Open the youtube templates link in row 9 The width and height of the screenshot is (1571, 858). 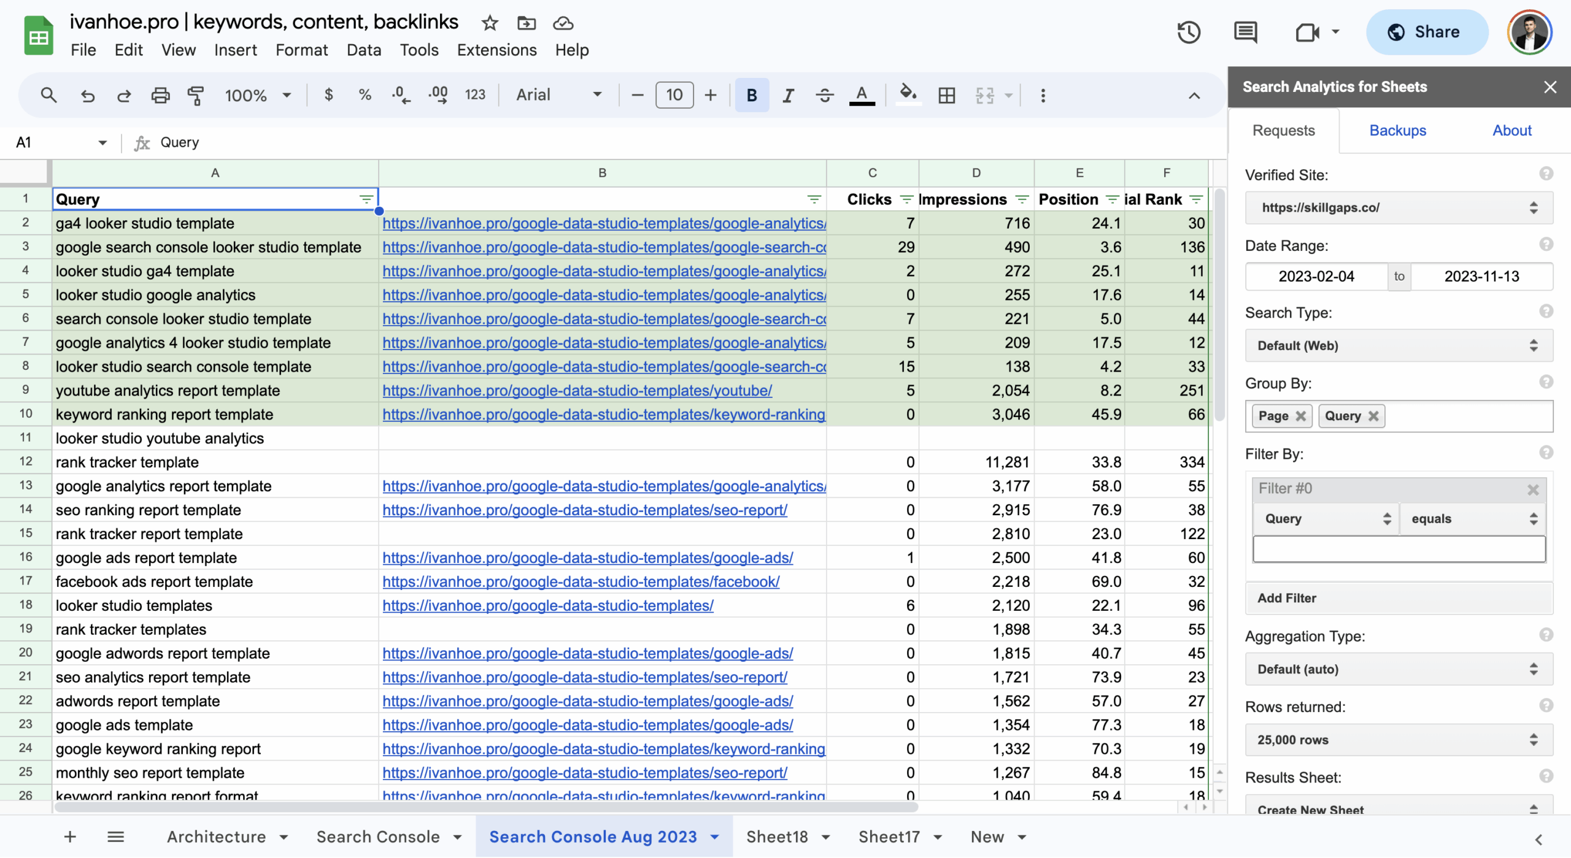tap(577, 391)
